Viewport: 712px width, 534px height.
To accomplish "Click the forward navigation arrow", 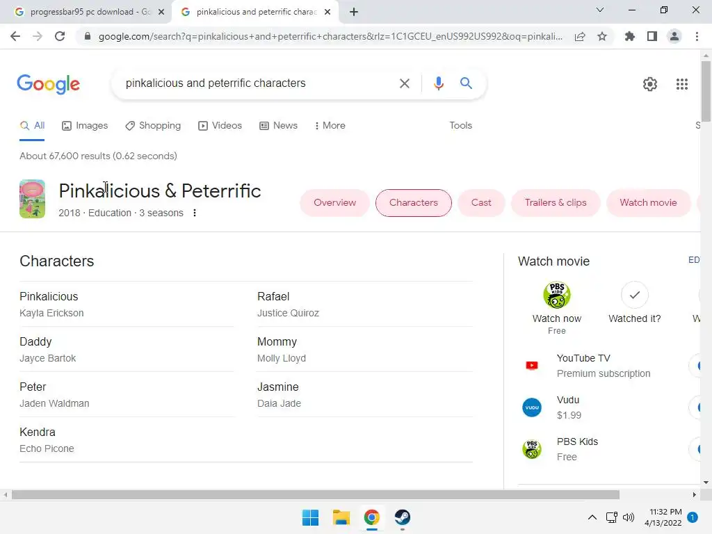I will [x=38, y=36].
